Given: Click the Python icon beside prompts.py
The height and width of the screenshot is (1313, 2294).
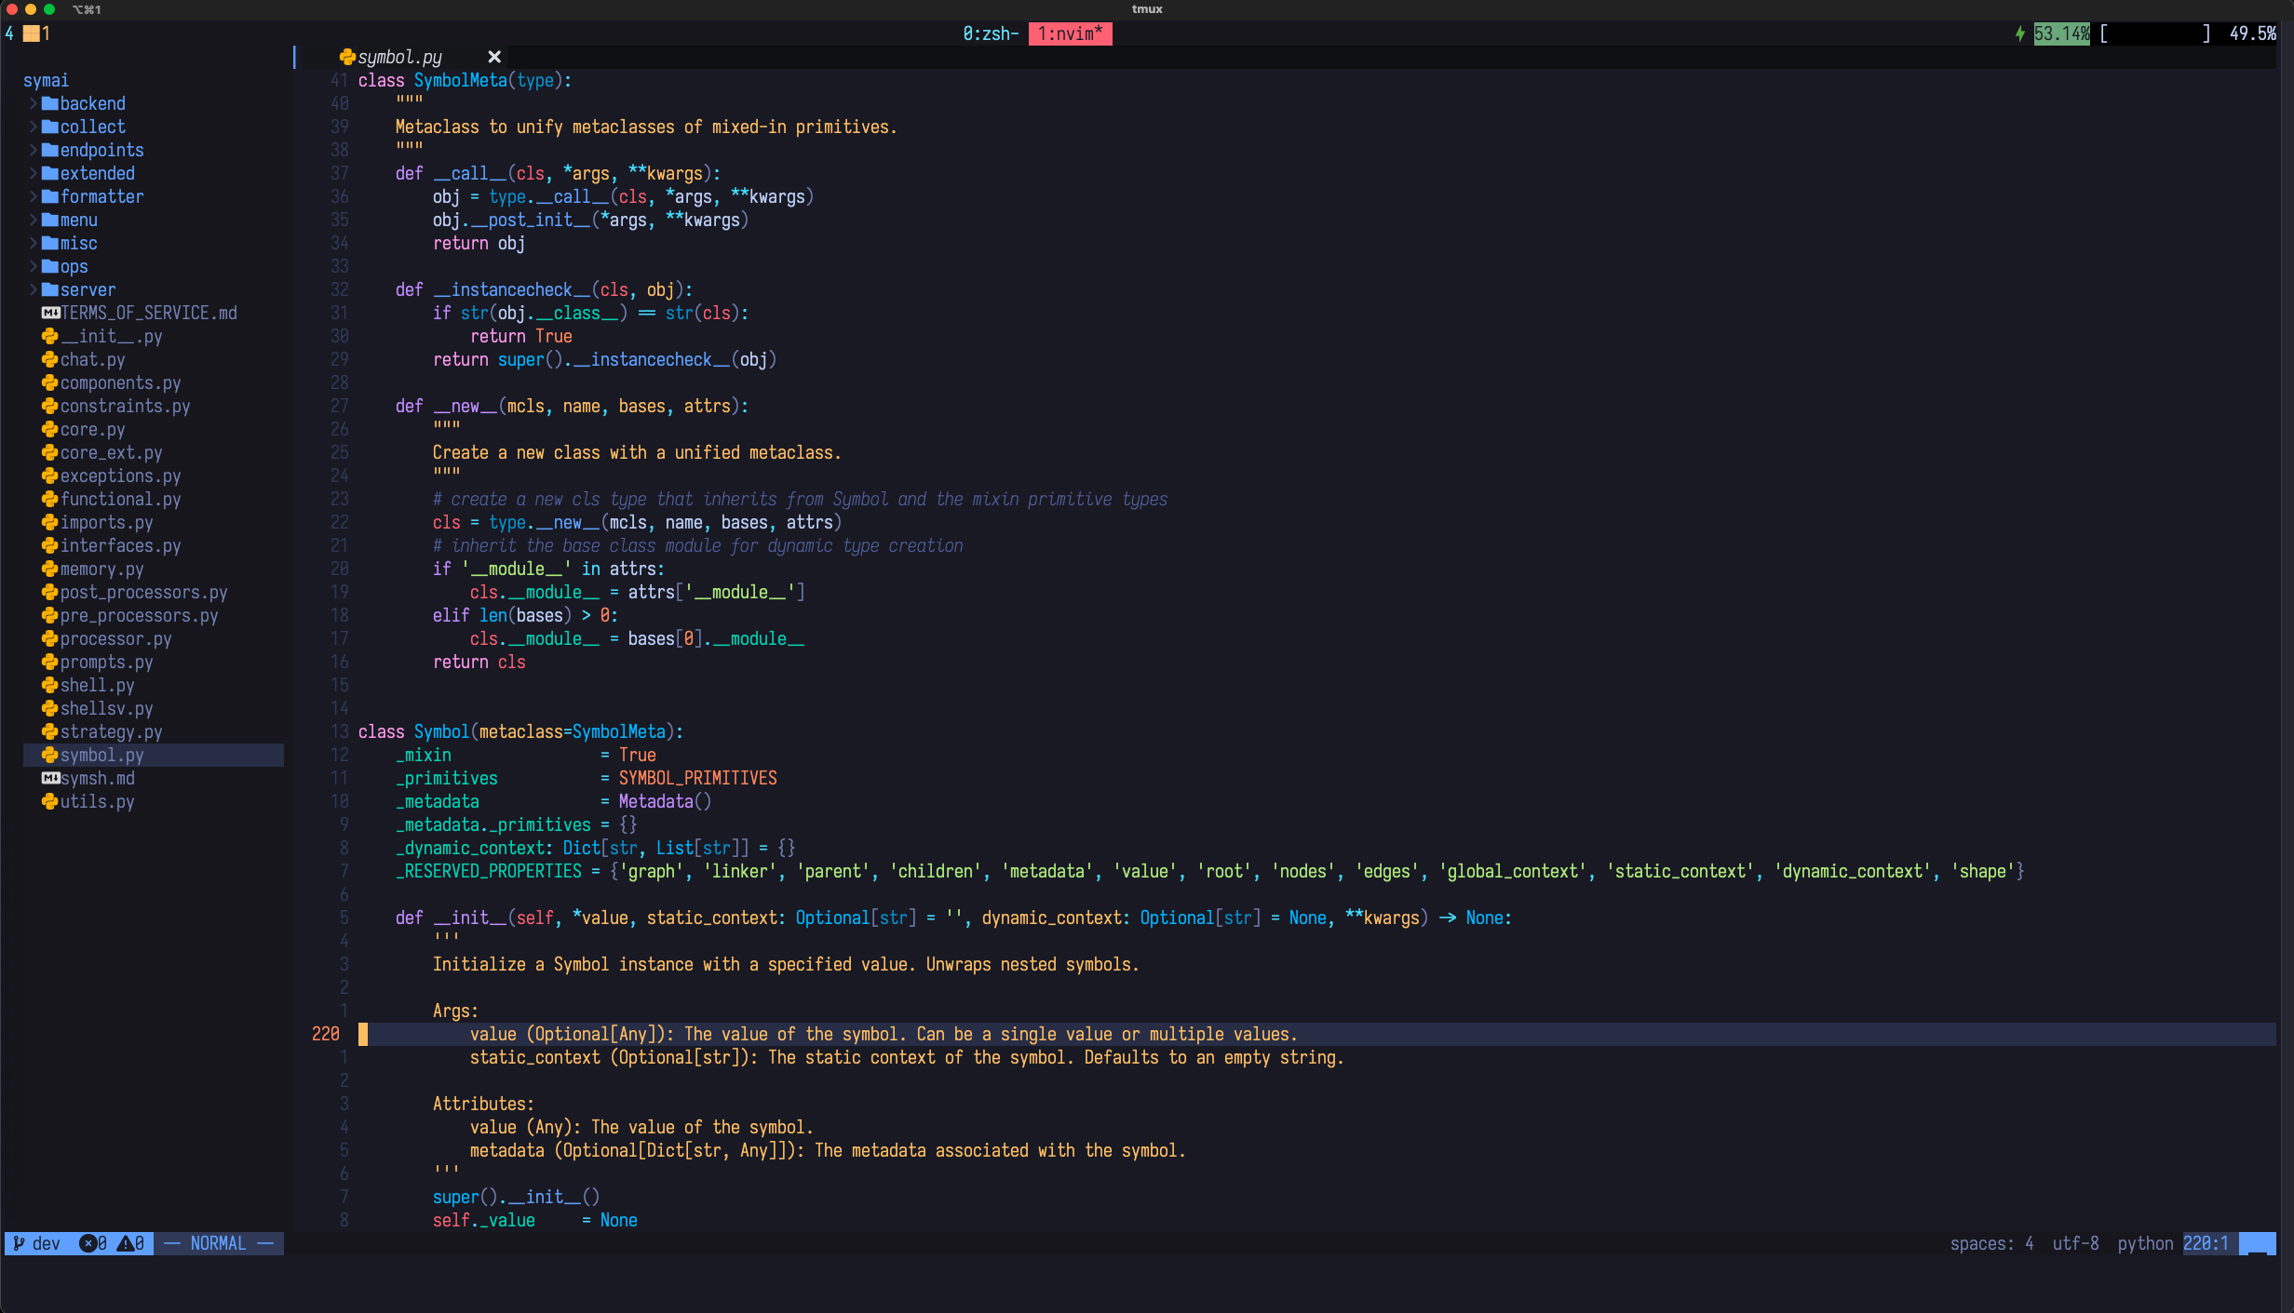Looking at the screenshot, I should coord(50,662).
